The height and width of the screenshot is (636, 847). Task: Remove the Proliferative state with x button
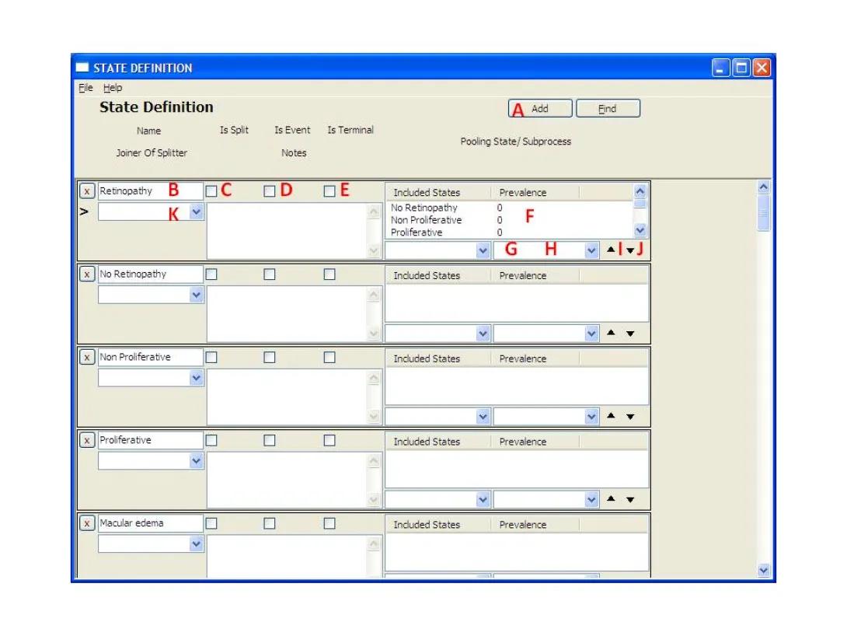pyautogui.click(x=87, y=440)
